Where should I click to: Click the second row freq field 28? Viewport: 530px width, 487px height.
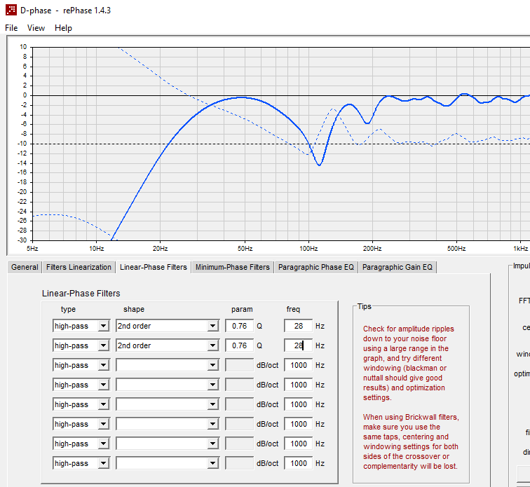click(x=299, y=345)
